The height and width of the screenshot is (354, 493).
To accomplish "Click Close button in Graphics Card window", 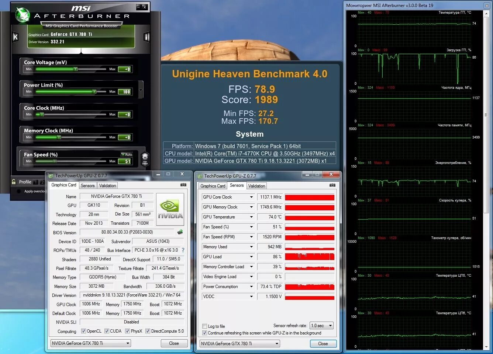I will [x=174, y=343].
